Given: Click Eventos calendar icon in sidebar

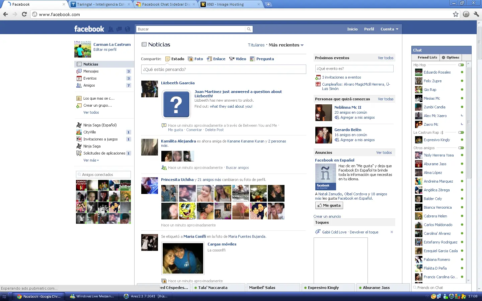Looking at the screenshot, I should (79, 78).
